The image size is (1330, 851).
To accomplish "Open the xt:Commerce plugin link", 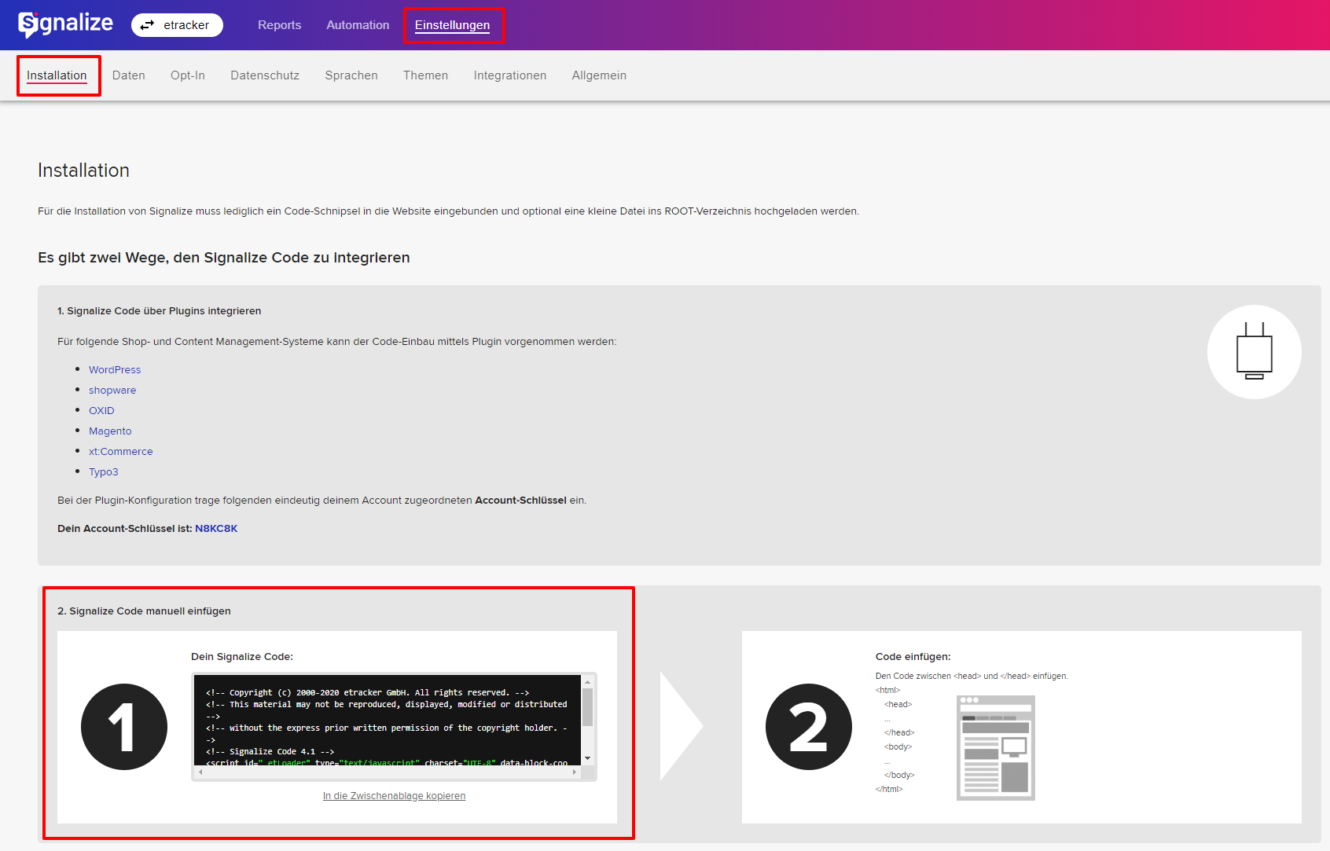I will (x=121, y=451).
